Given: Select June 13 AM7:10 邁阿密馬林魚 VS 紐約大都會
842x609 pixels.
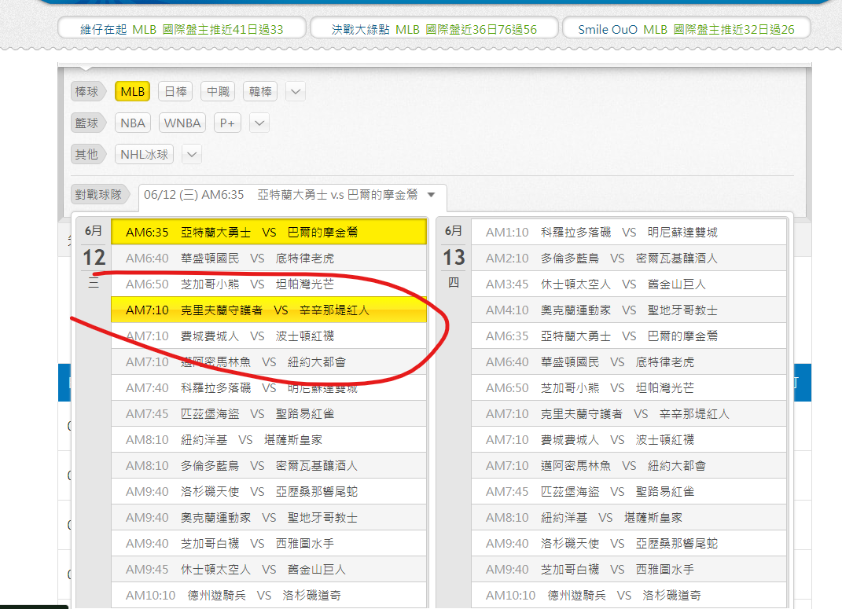Looking at the screenshot, I should (x=629, y=466).
